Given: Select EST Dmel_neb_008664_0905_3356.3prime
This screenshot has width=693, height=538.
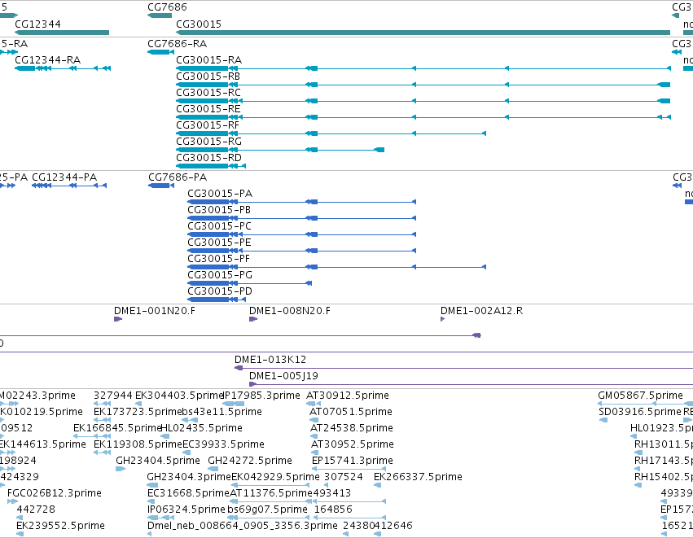Looking at the screenshot, I should tap(243, 526).
